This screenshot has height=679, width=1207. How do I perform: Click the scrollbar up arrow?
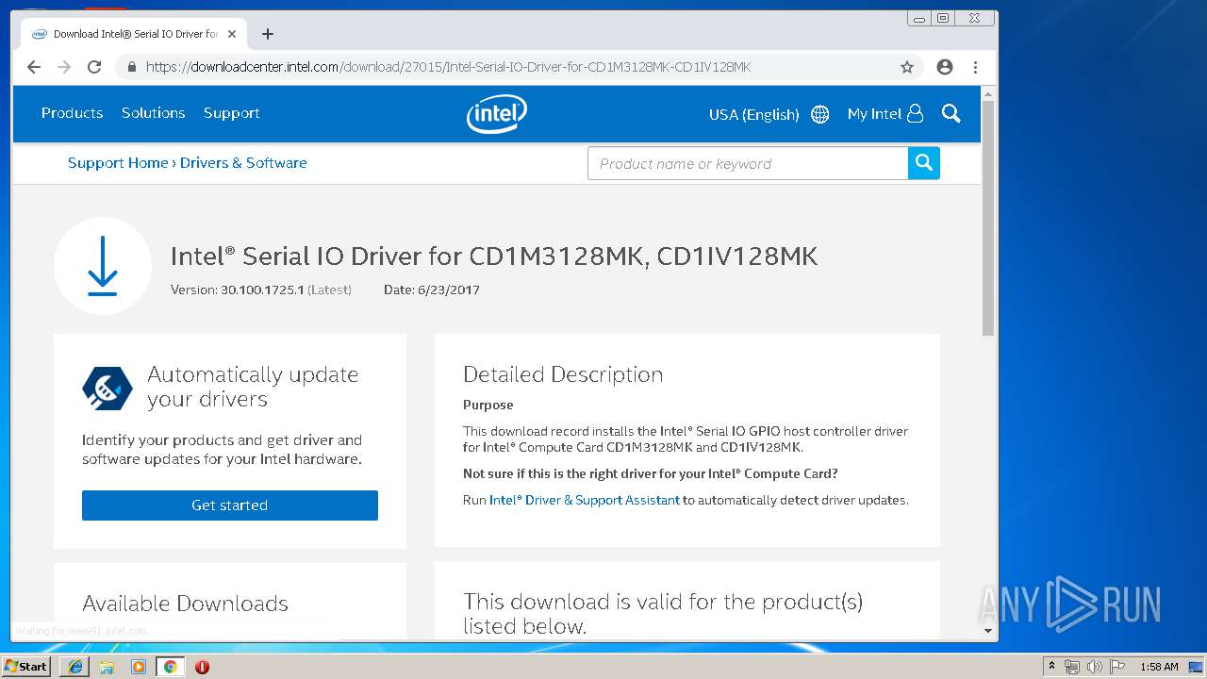click(x=988, y=94)
